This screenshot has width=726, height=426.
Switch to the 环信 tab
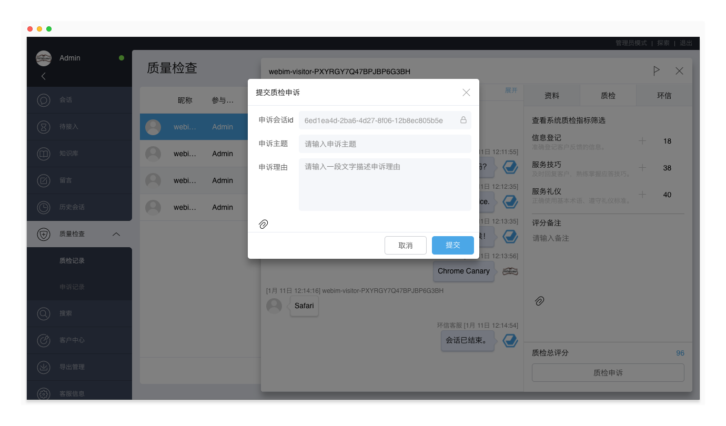(x=664, y=96)
